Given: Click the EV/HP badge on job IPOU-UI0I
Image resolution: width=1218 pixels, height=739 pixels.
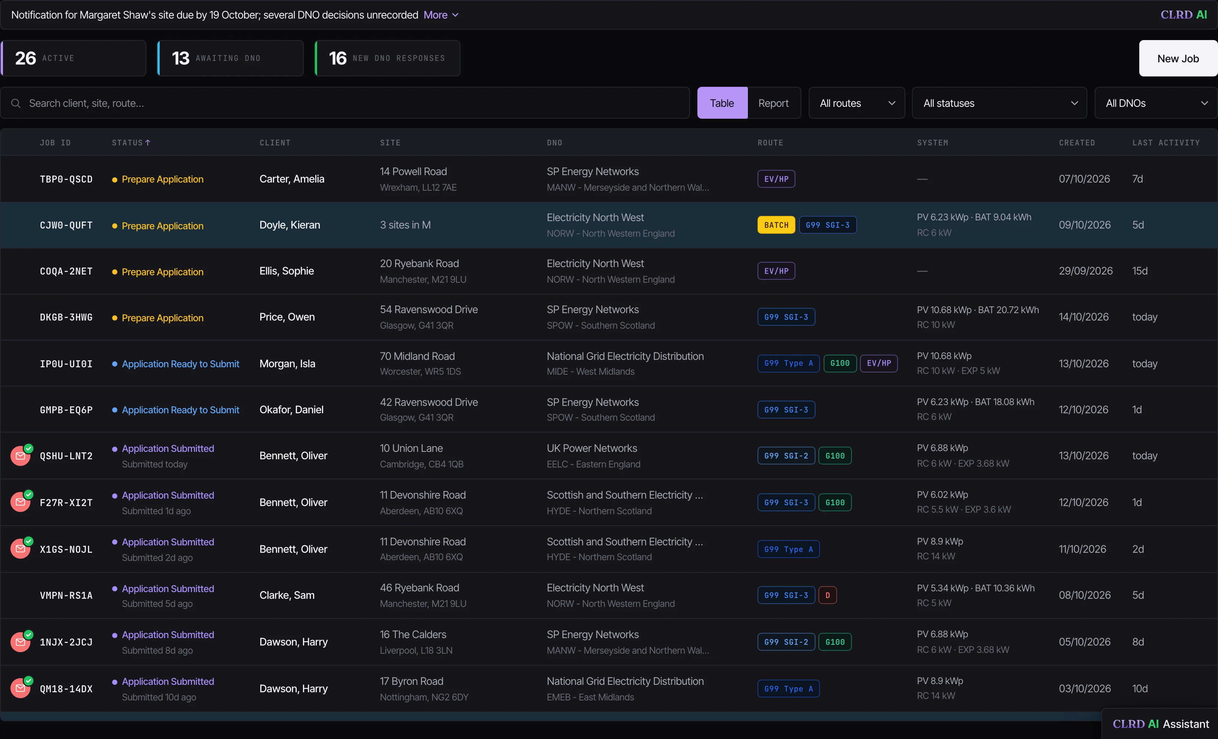Looking at the screenshot, I should point(879,363).
